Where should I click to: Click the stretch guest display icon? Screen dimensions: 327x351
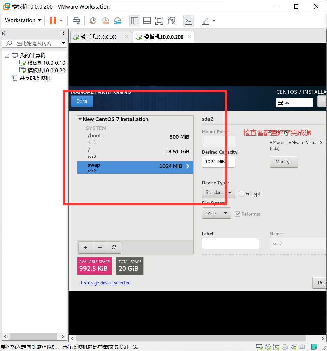click(x=205, y=20)
